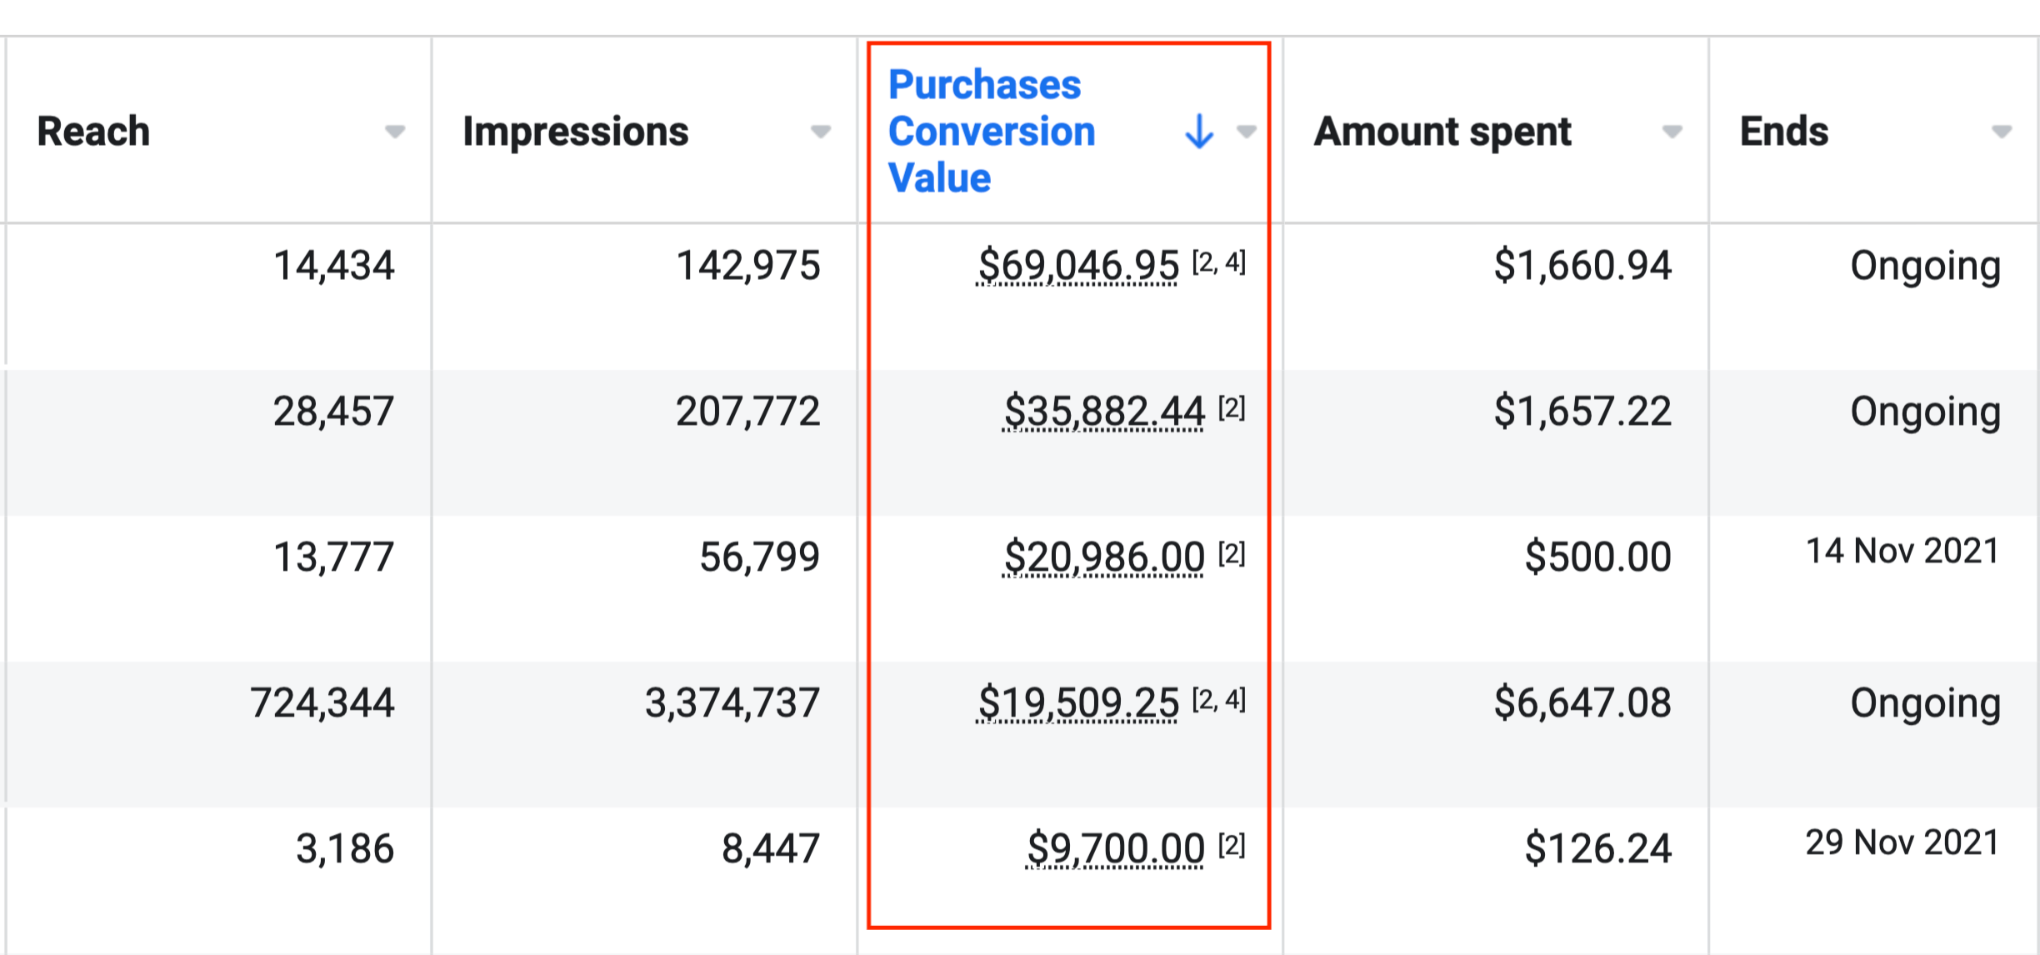The height and width of the screenshot is (955, 2040).
Task: Click footnote [2] beside $35,882.44
Action: (1232, 408)
